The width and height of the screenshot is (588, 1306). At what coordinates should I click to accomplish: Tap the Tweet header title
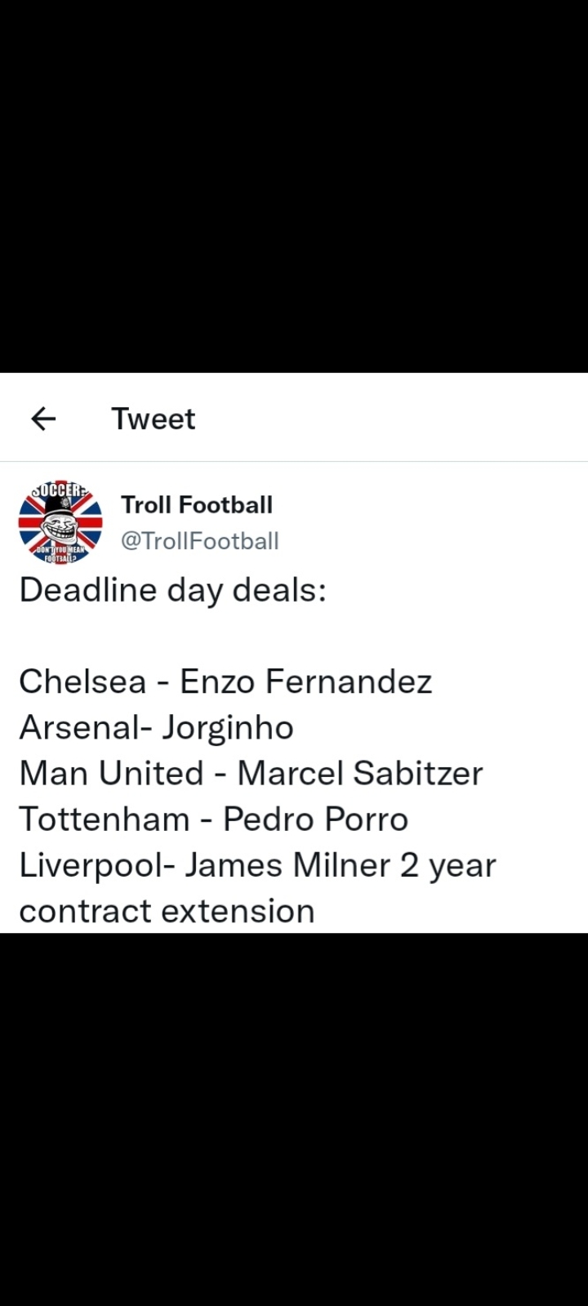pyautogui.click(x=154, y=419)
